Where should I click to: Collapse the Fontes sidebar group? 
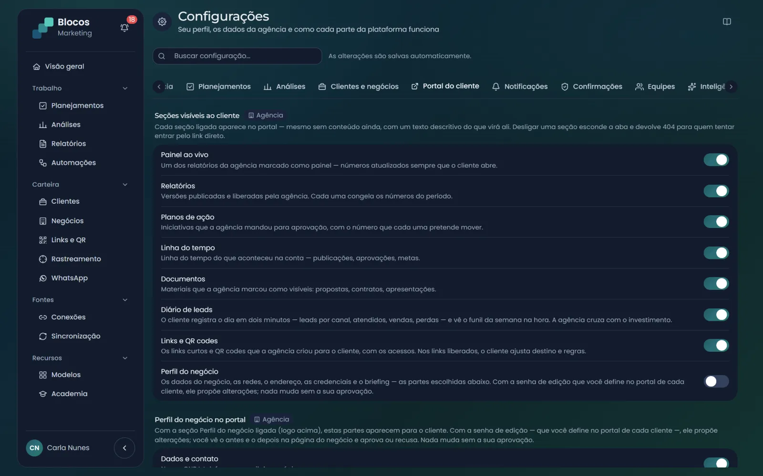125,300
